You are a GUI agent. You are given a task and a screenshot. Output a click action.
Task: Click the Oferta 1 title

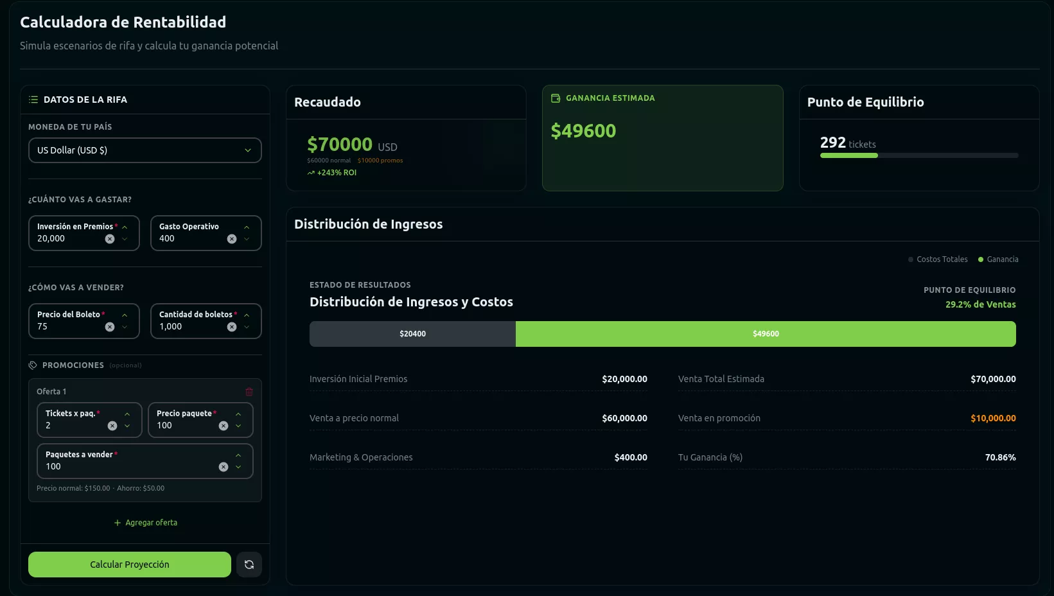tap(51, 392)
